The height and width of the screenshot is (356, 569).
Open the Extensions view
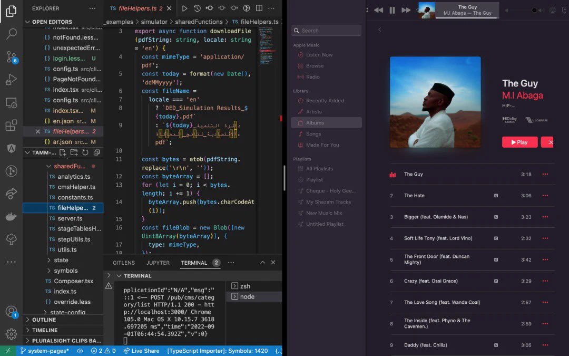(x=11, y=126)
